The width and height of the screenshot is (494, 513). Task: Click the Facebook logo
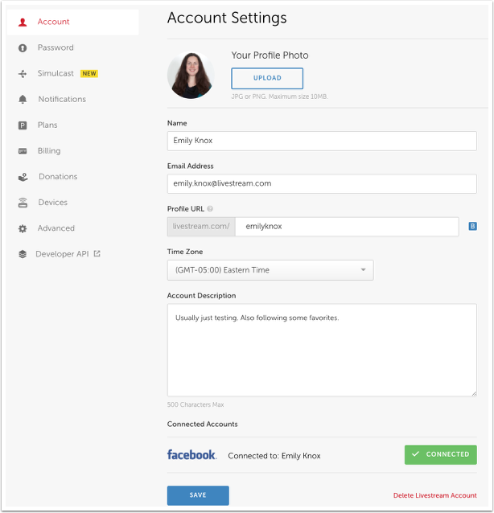click(x=191, y=455)
